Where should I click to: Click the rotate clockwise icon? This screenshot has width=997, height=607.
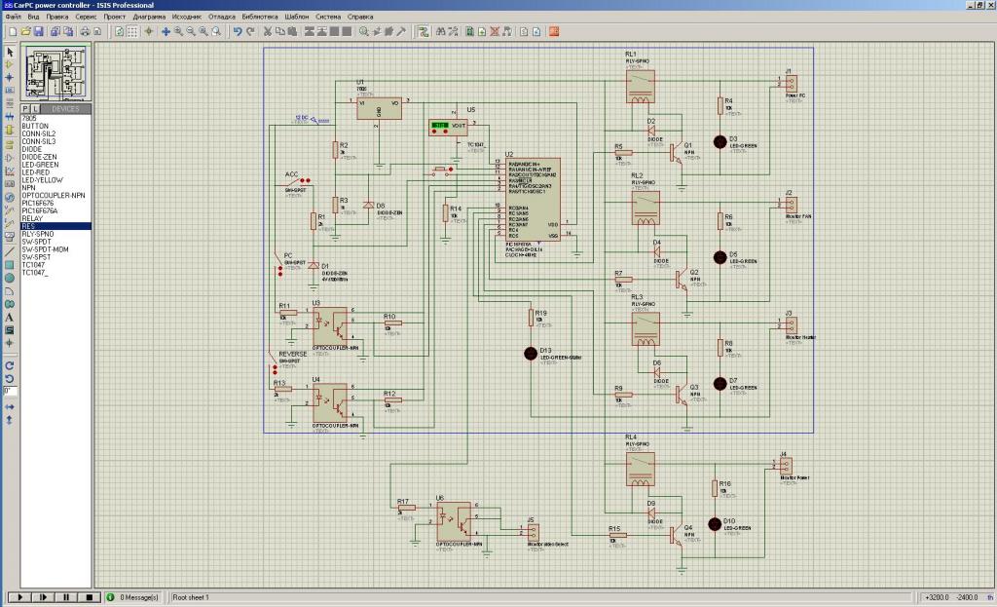pos(10,364)
